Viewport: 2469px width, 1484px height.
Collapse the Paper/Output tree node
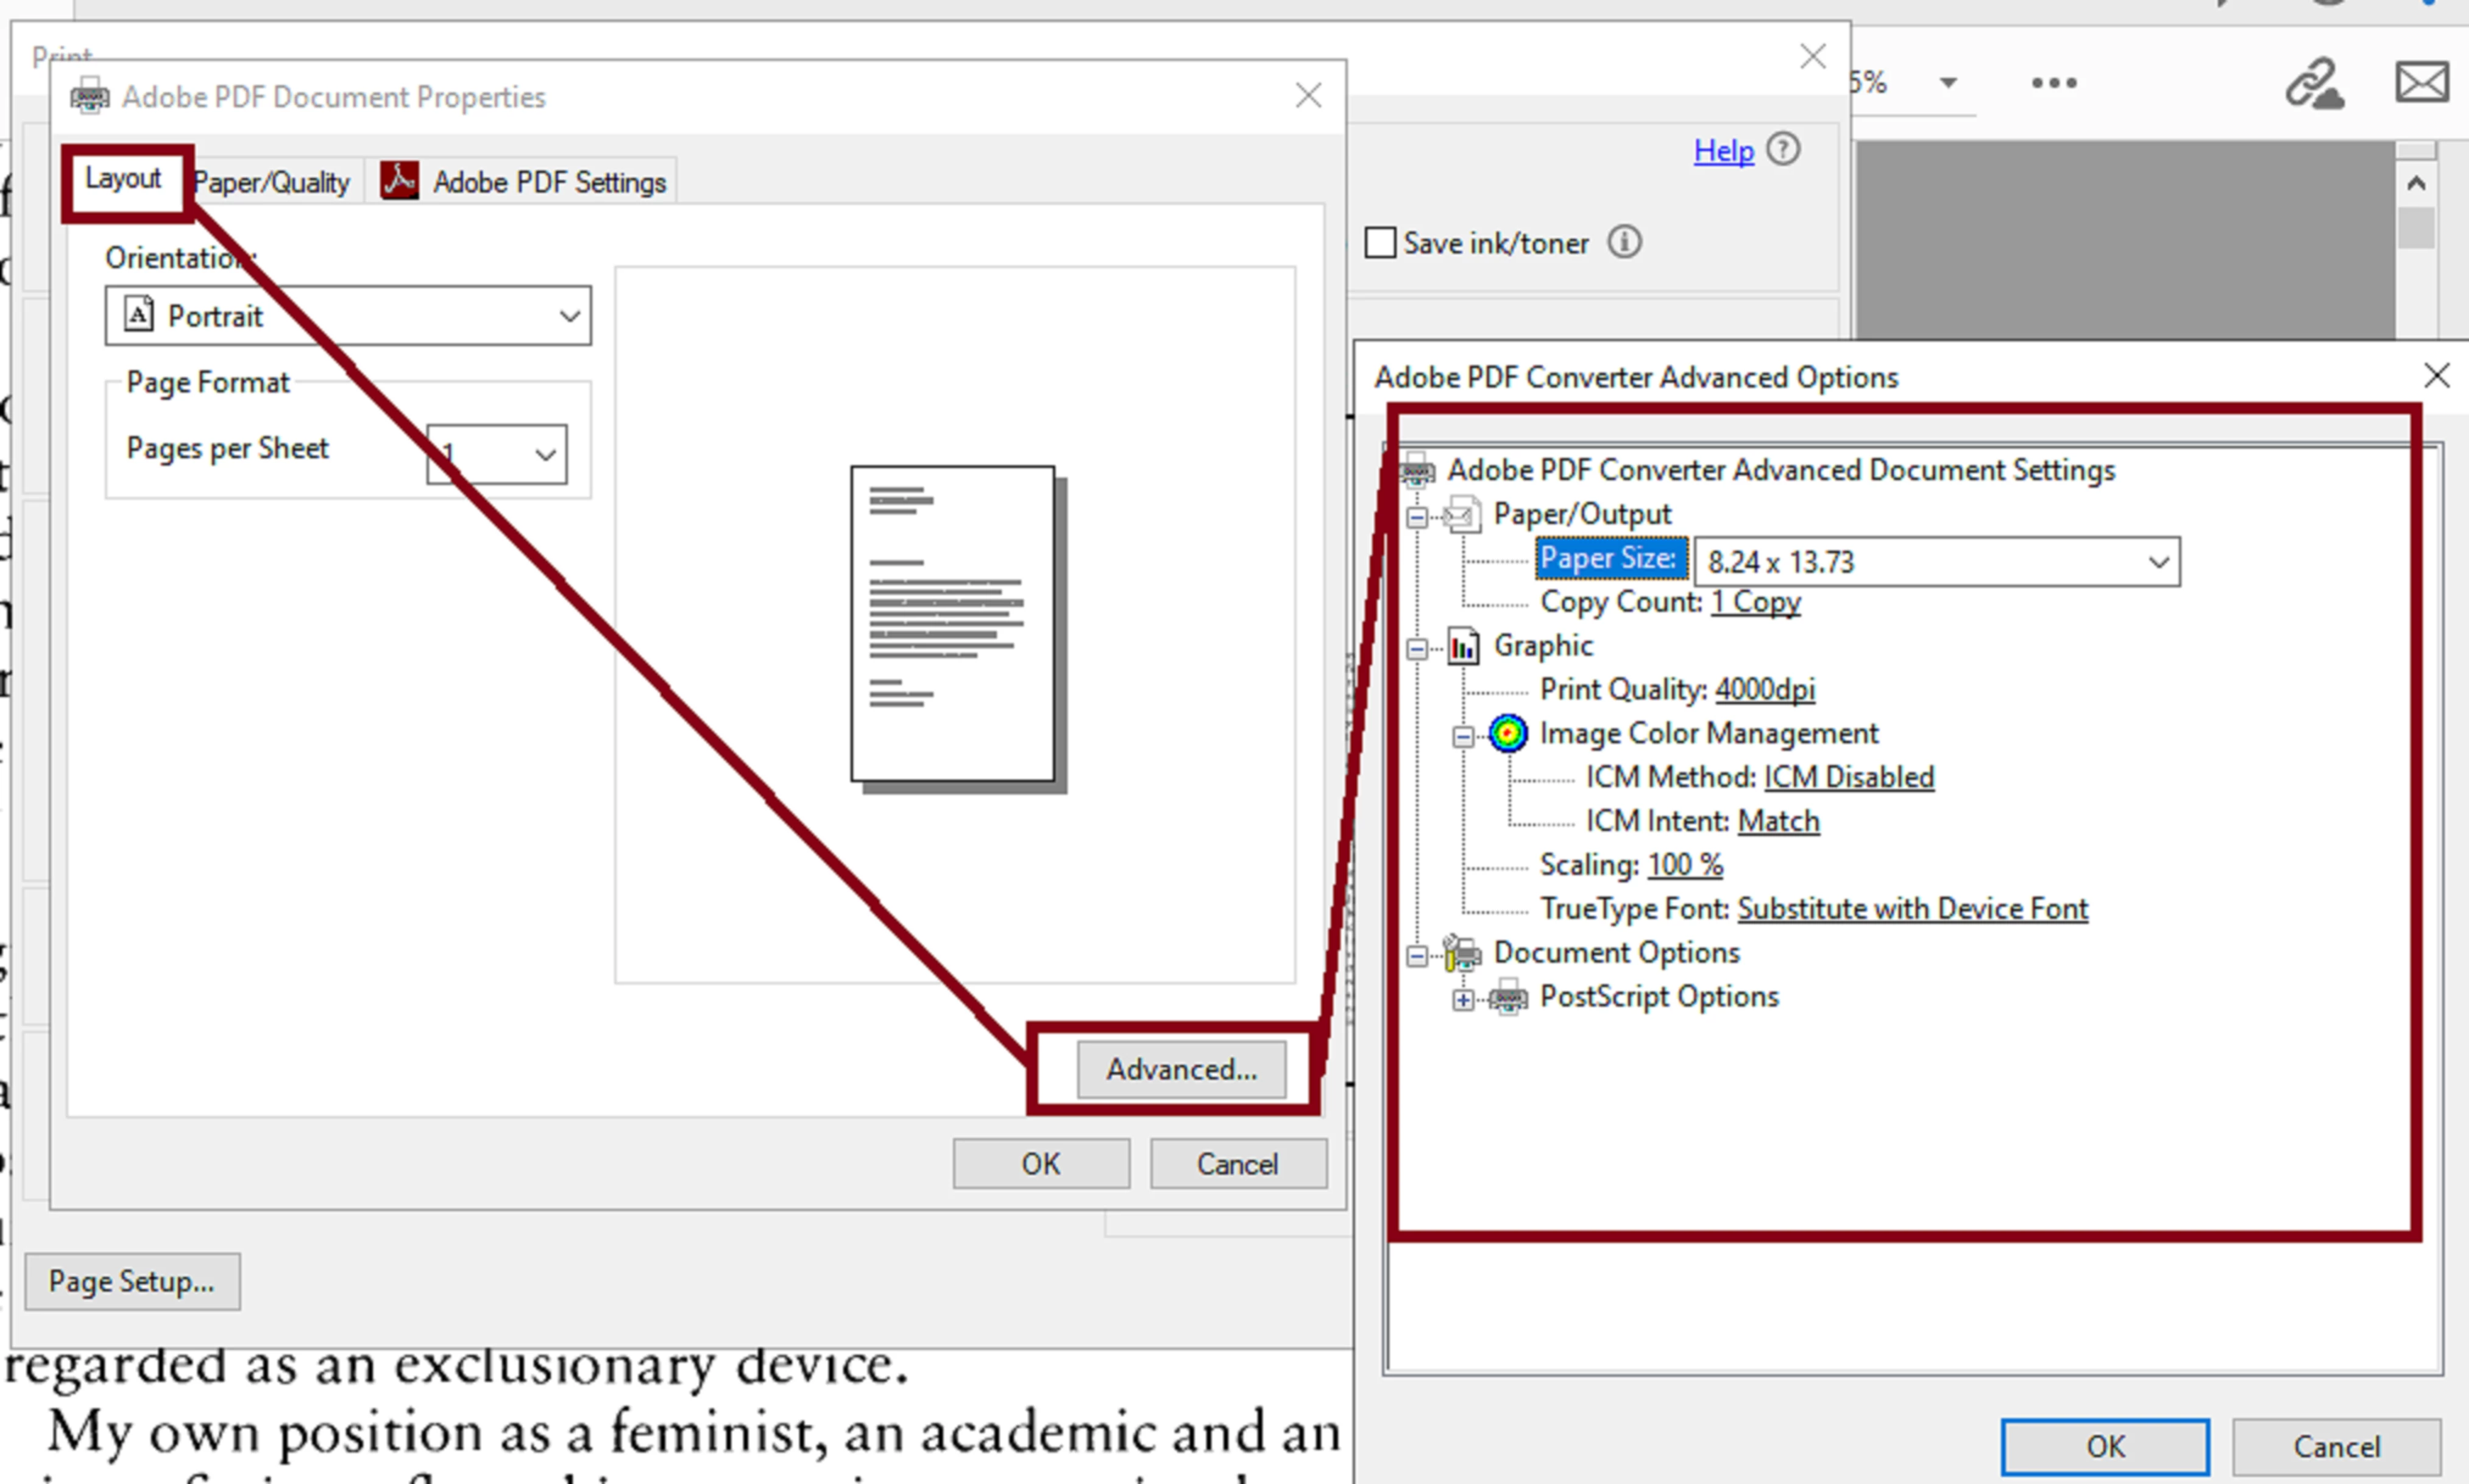point(1416,517)
